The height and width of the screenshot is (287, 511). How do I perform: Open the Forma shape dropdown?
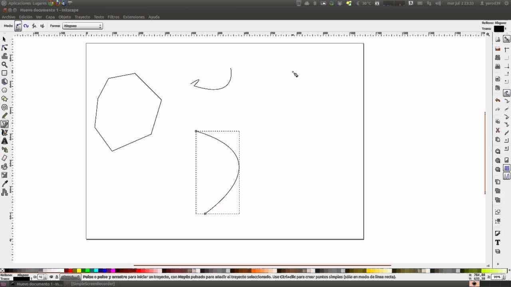[83, 26]
